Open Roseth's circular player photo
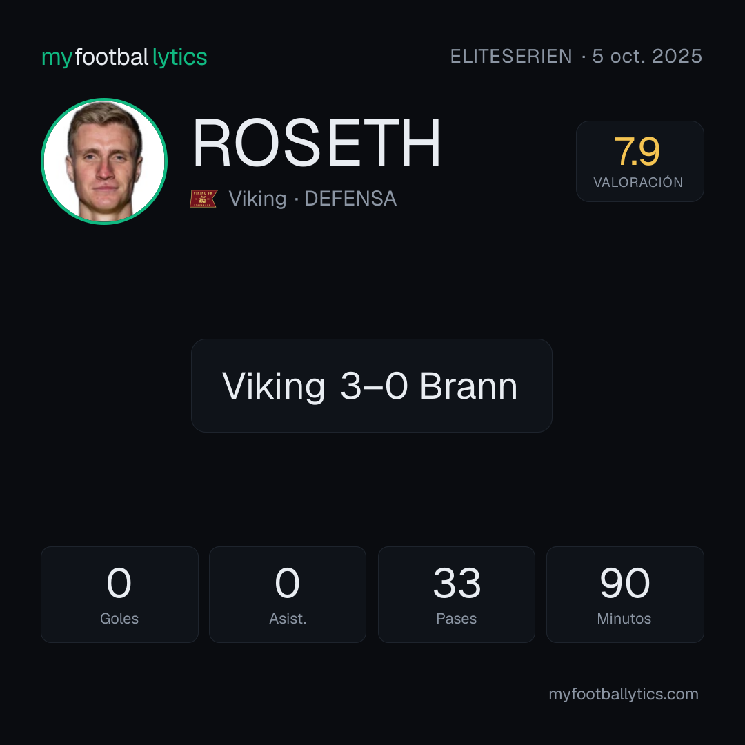 tap(104, 161)
